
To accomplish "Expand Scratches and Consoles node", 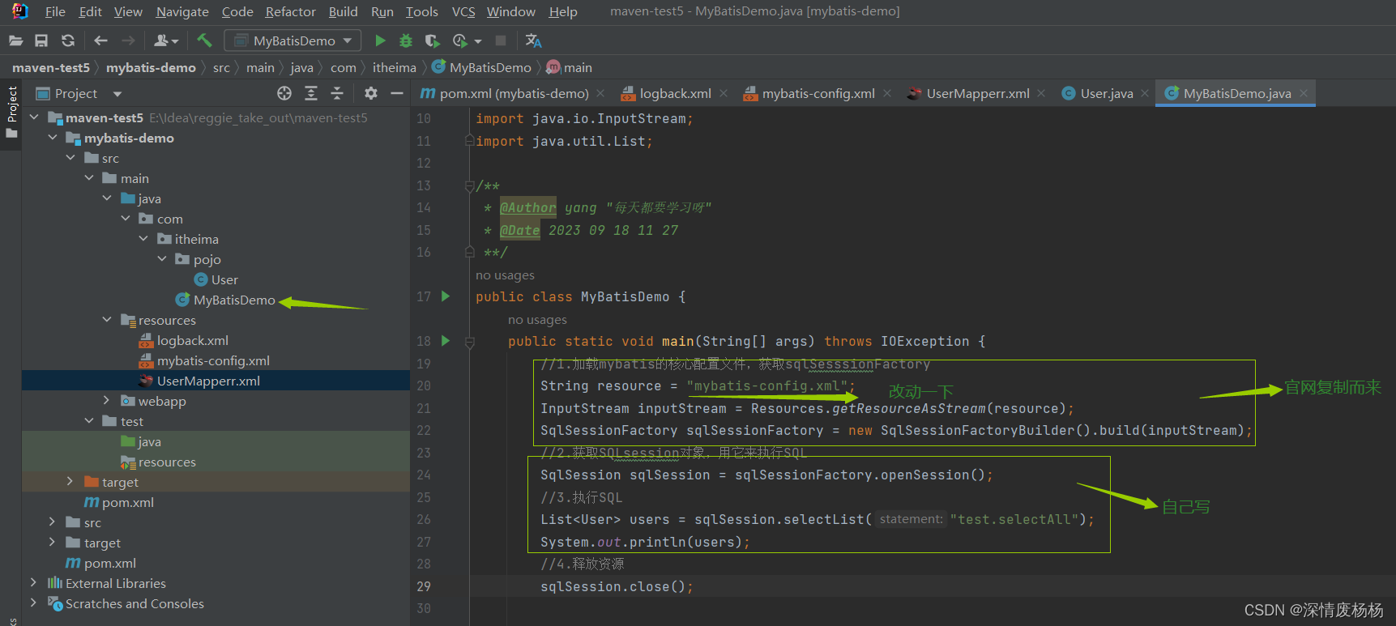I will [x=33, y=603].
